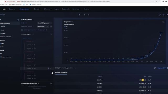
Task: Click the dataset name input field
Action: coord(44,23)
